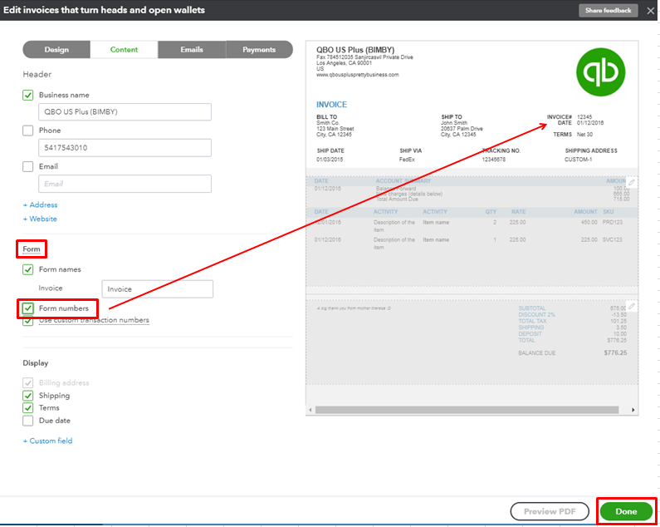Screen dimensions: 660x527
Task: Click the Form section heading
Action: (x=32, y=249)
